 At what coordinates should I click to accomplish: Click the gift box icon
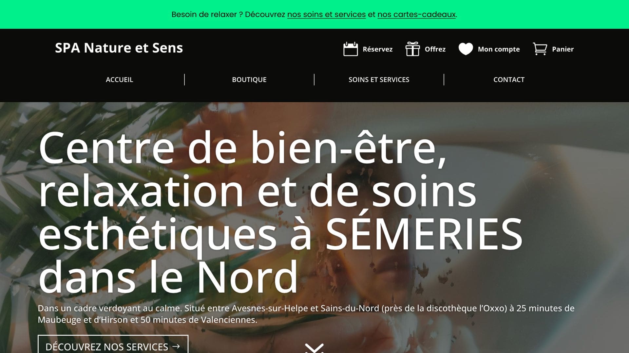coord(412,49)
